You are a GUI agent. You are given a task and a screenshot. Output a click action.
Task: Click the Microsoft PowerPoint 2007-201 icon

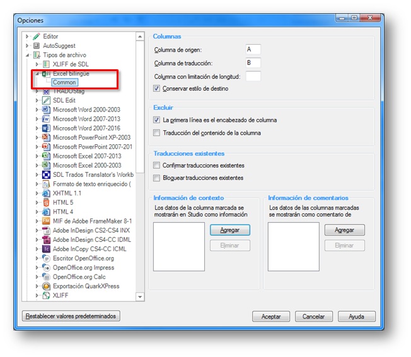[46, 147]
